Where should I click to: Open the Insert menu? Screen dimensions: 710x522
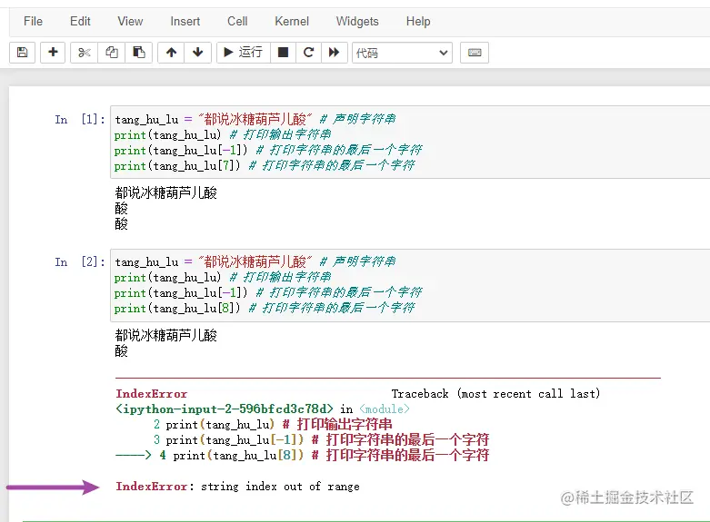[185, 21]
